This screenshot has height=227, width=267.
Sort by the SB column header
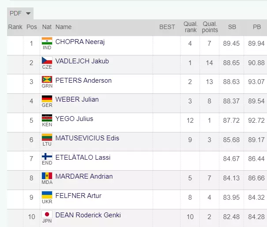pyautogui.click(x=232, y=27)
